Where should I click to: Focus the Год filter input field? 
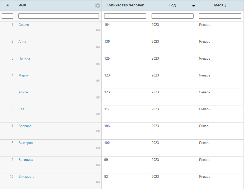[x=172, y=16]
